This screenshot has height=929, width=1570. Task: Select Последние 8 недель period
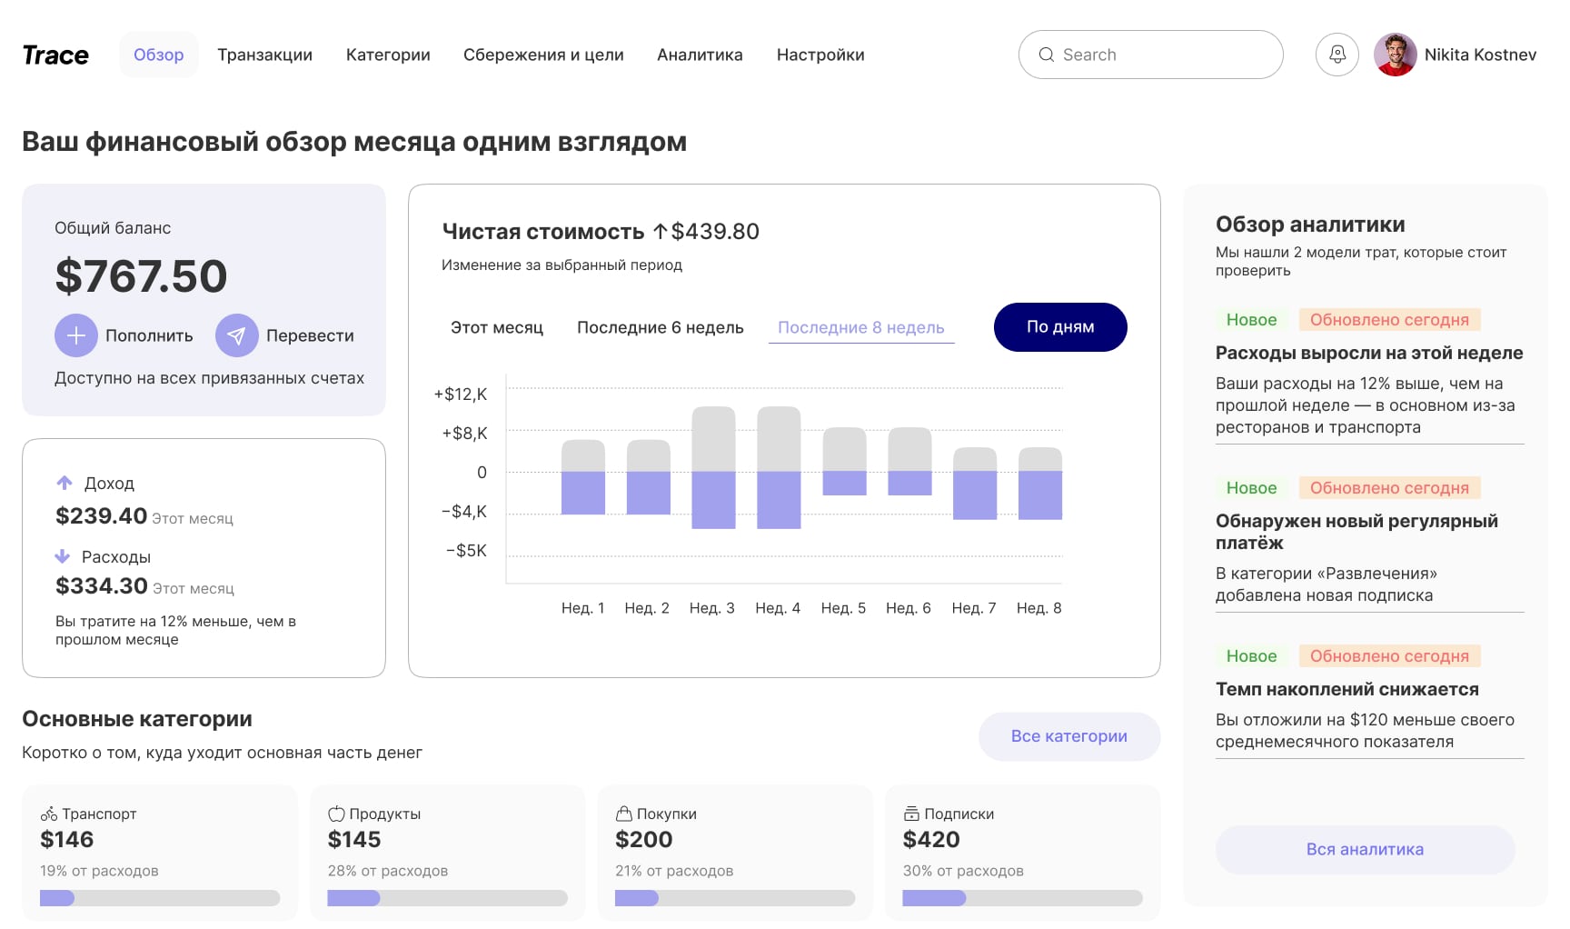pos(861,327)
